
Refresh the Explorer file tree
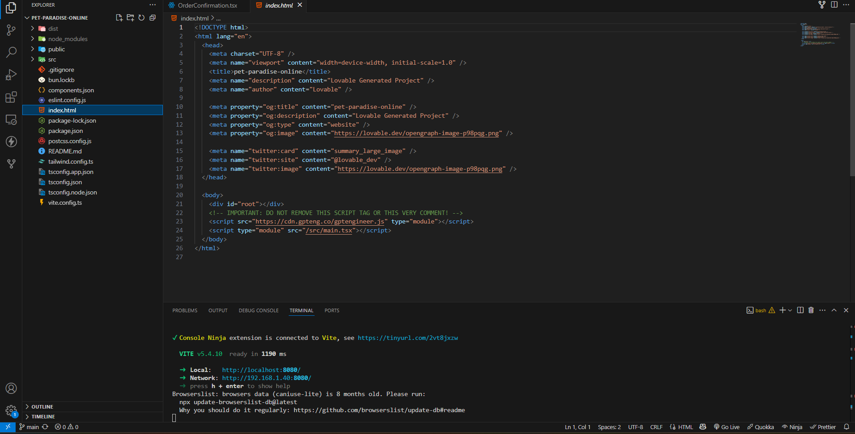coord(141,18)
